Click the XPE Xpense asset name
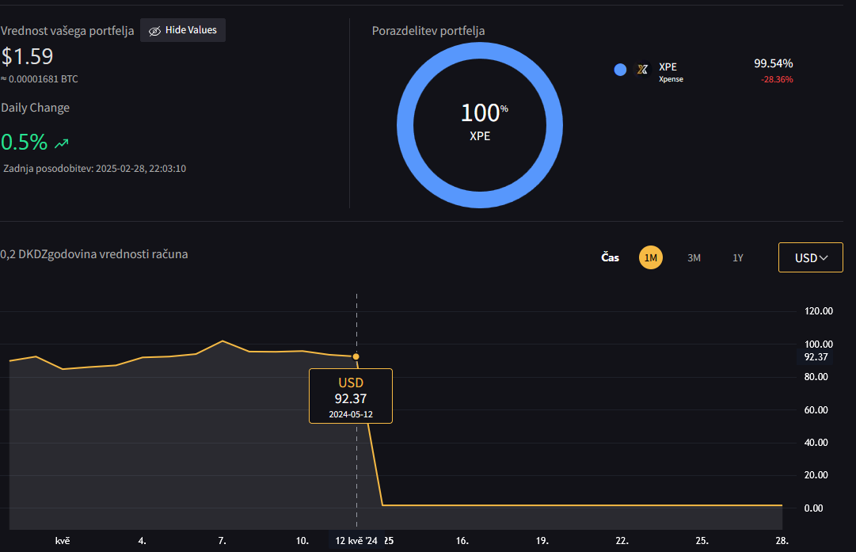856x552 pixels. [x=671, y=72]
